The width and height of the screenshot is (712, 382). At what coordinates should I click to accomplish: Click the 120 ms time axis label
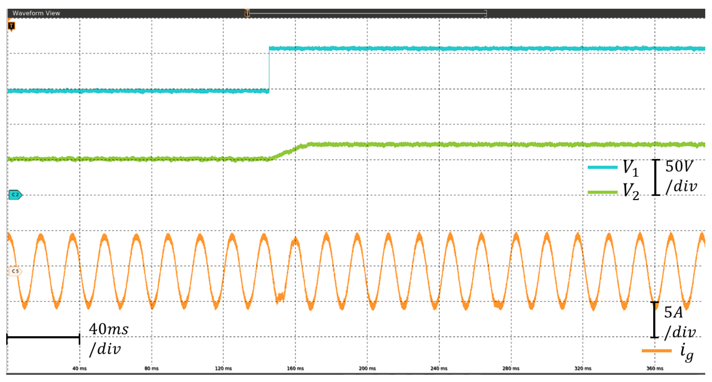coord(223,368)
